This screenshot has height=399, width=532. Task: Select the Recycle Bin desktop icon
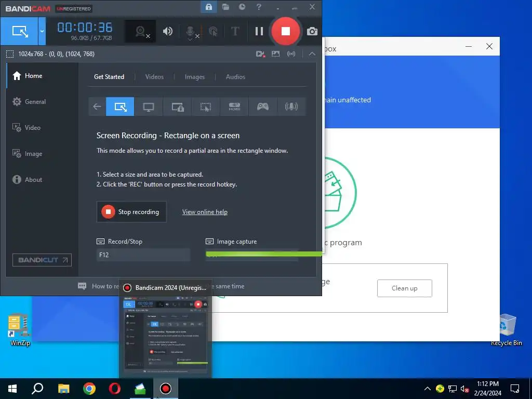pyautogui.click(x=507, y=330)
